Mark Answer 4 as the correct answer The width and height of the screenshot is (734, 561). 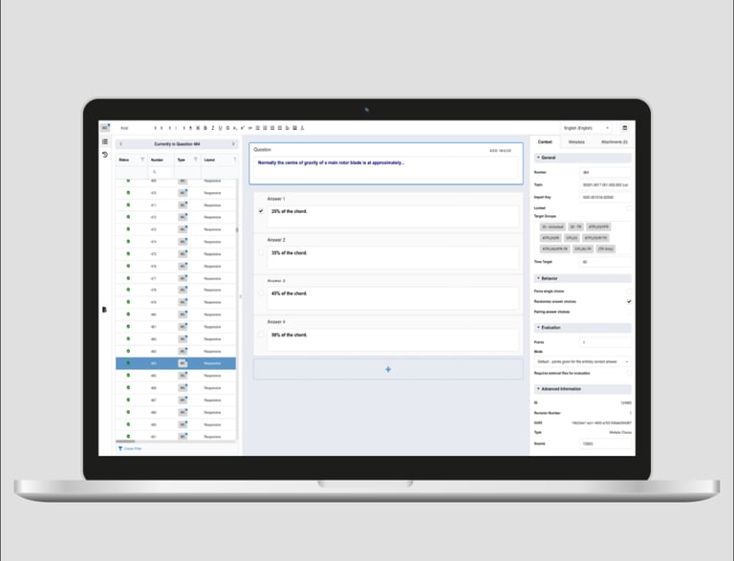coord(261,334)
